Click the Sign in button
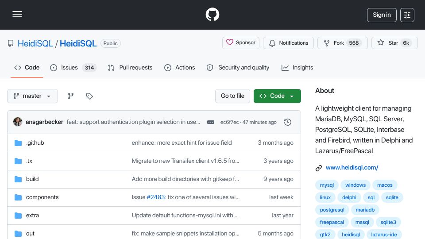Viewport: 425px width, 239px height. pos(382,15)
